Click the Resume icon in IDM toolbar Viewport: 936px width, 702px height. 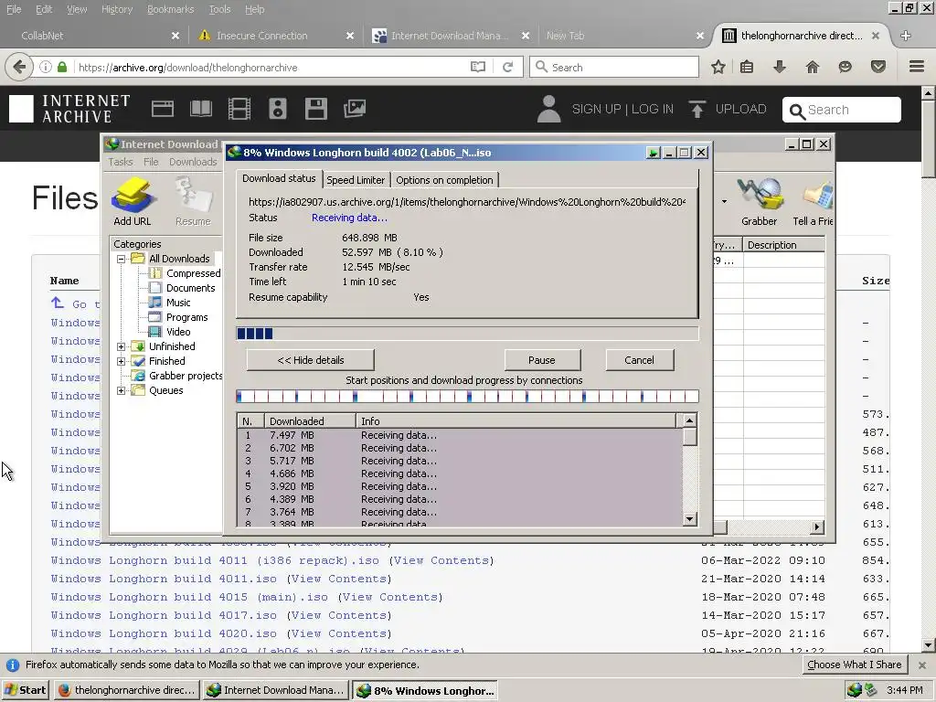pos(193,201)
